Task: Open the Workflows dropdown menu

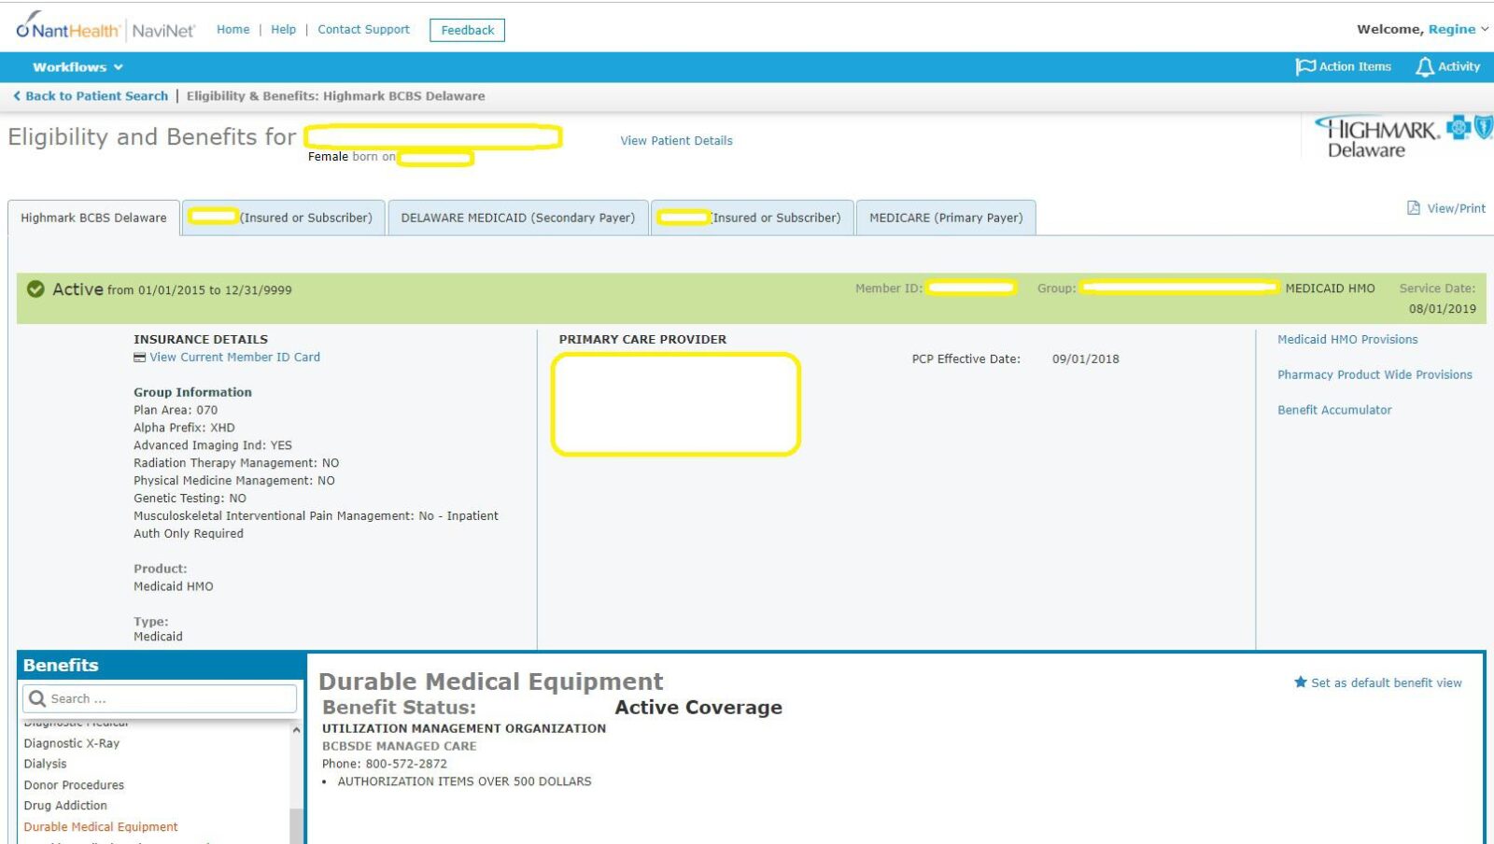Action: pos(76,66)
